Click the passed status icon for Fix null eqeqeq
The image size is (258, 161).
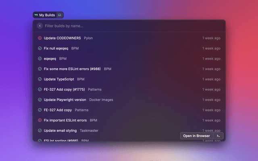point(40,48)
